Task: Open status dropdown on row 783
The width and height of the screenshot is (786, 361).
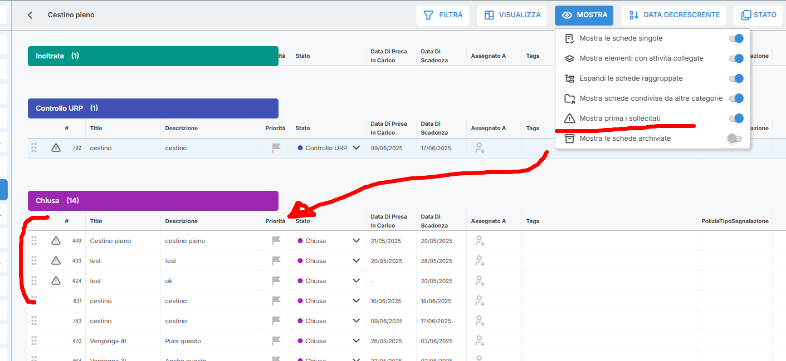Action: coord(356,321)
